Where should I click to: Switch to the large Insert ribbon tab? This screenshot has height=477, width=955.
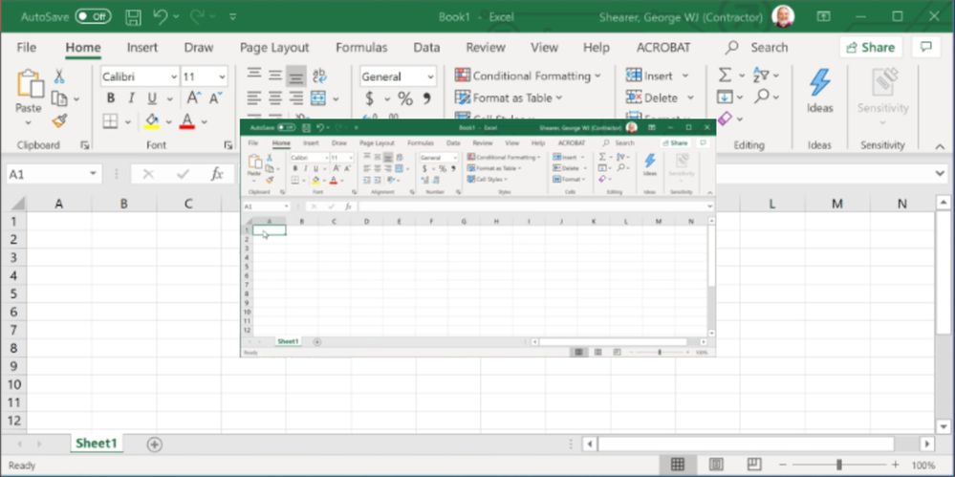(x=142, y=47)
